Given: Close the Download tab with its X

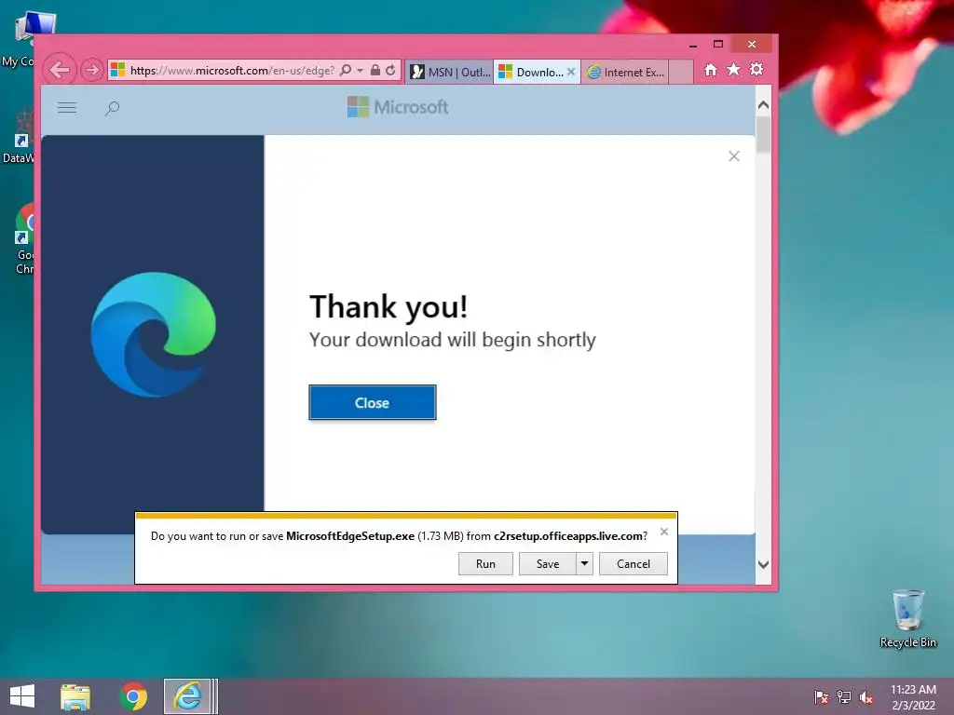Looking at the screenshot, I should click(571, 72).
